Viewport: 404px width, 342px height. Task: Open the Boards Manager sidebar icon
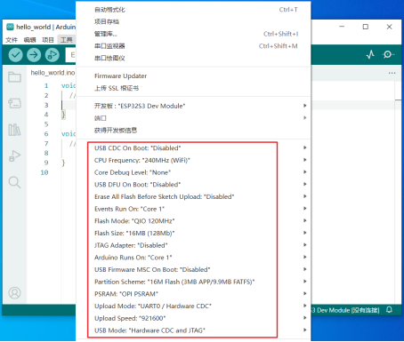[x=14, y=103]
